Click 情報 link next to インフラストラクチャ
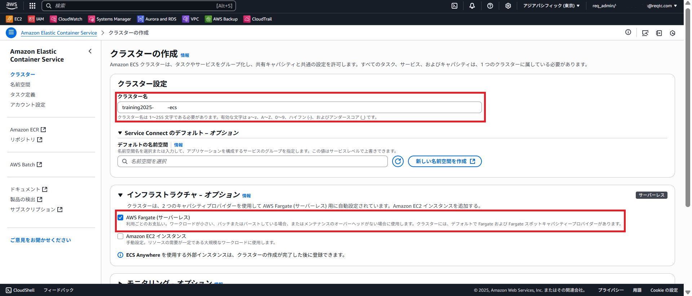The width and height of the screenshot is (692, 296). tap(247, 196)
